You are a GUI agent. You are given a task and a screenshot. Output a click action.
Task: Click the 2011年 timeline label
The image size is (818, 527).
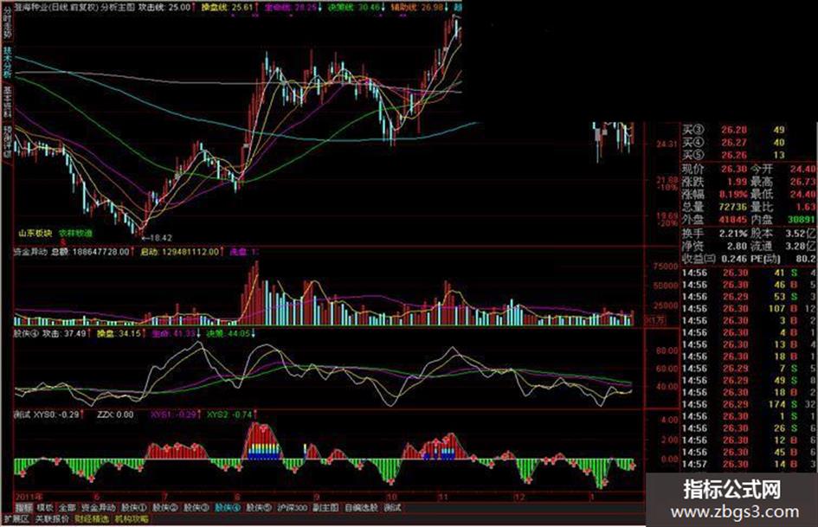[29, 496]
